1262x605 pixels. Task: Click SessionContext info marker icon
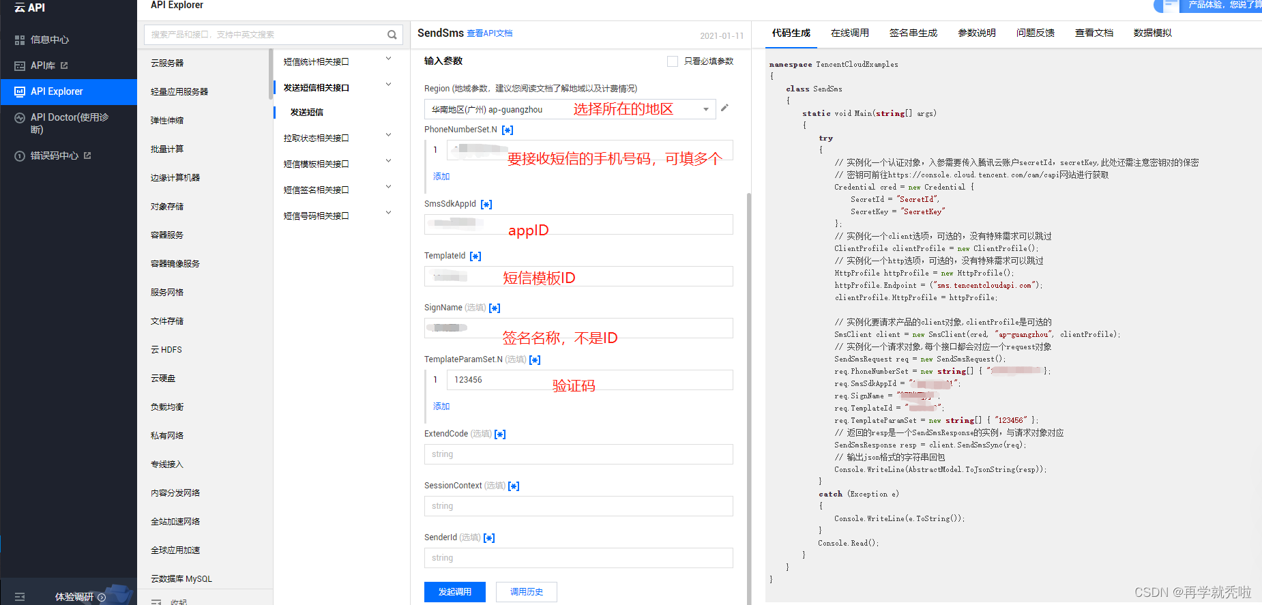pyautogui.click(x=514, y=486)
